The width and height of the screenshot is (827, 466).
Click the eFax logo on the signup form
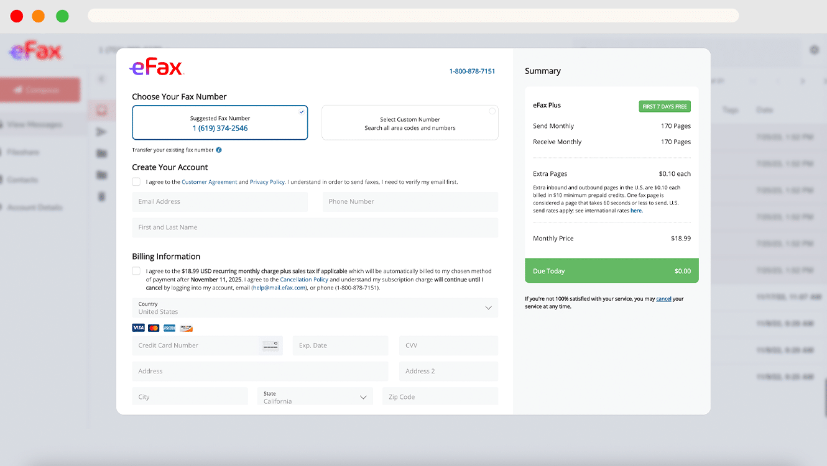[155, 67]
